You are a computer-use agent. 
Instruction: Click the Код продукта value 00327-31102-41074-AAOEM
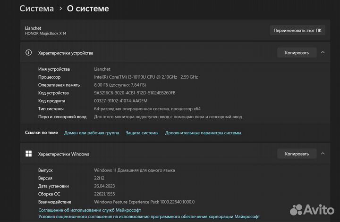pyautogui.click(x=121, y=101)
